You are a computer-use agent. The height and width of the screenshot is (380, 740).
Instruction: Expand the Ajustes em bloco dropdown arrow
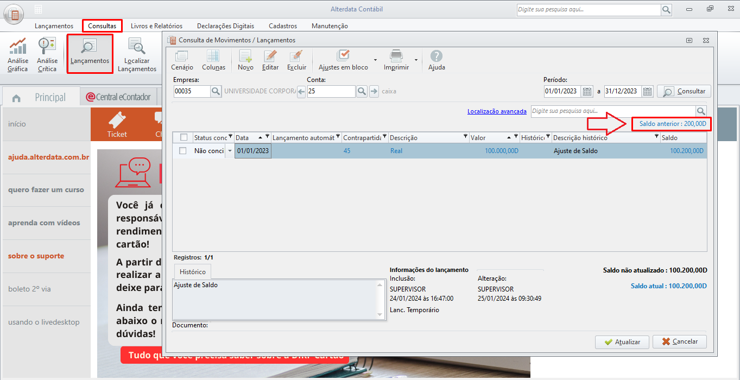click(x=375, y=60)
